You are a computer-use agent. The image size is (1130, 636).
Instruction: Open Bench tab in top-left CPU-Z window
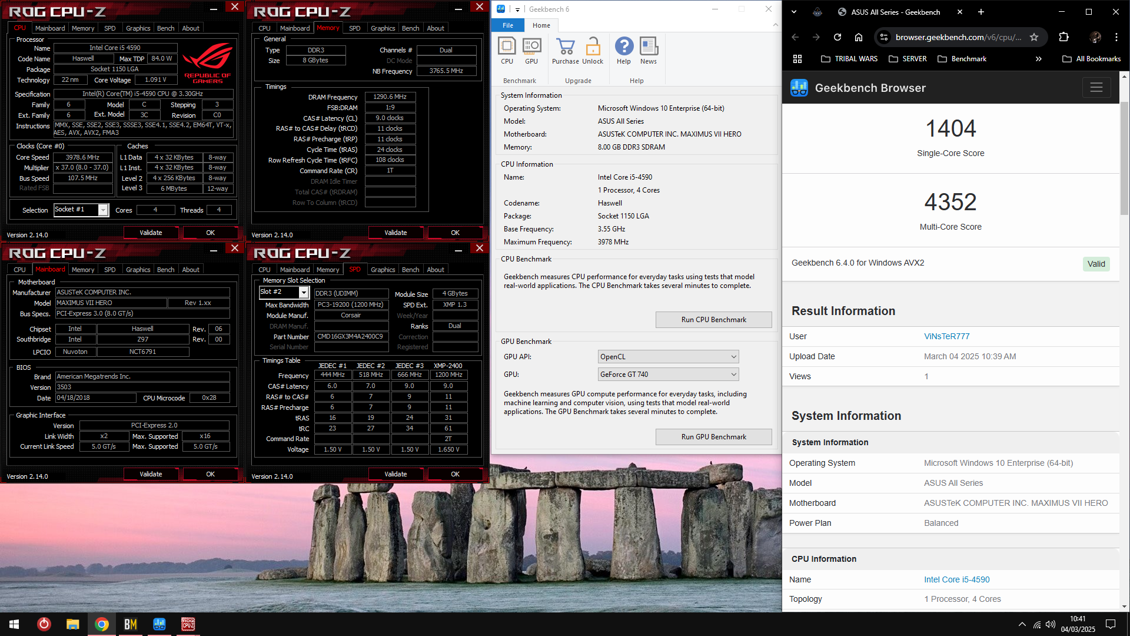166,28
